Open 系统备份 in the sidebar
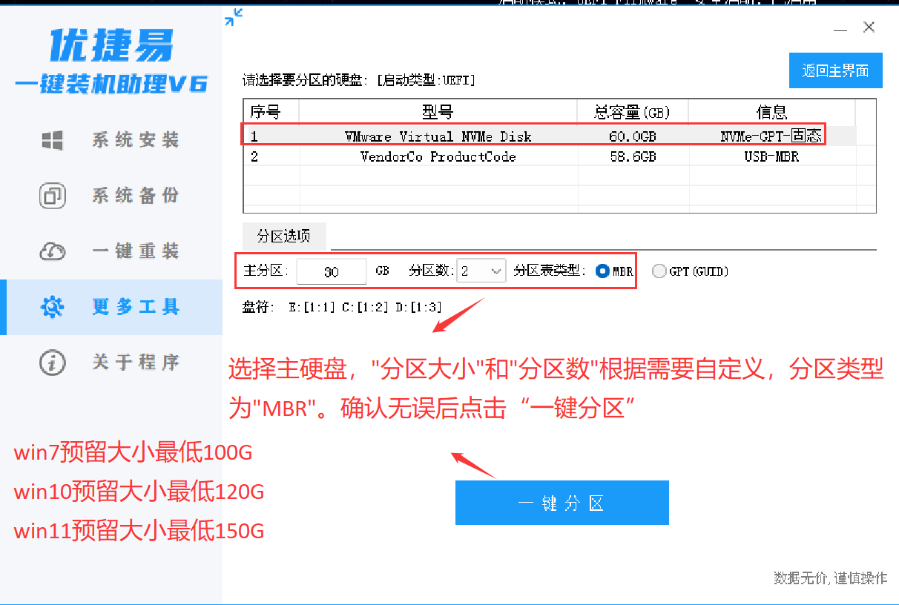Screen dimensions: 899x605 pos(111,196)
